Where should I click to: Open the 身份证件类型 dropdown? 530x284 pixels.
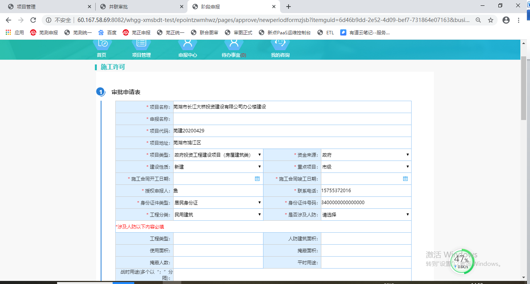click(218, 203)
